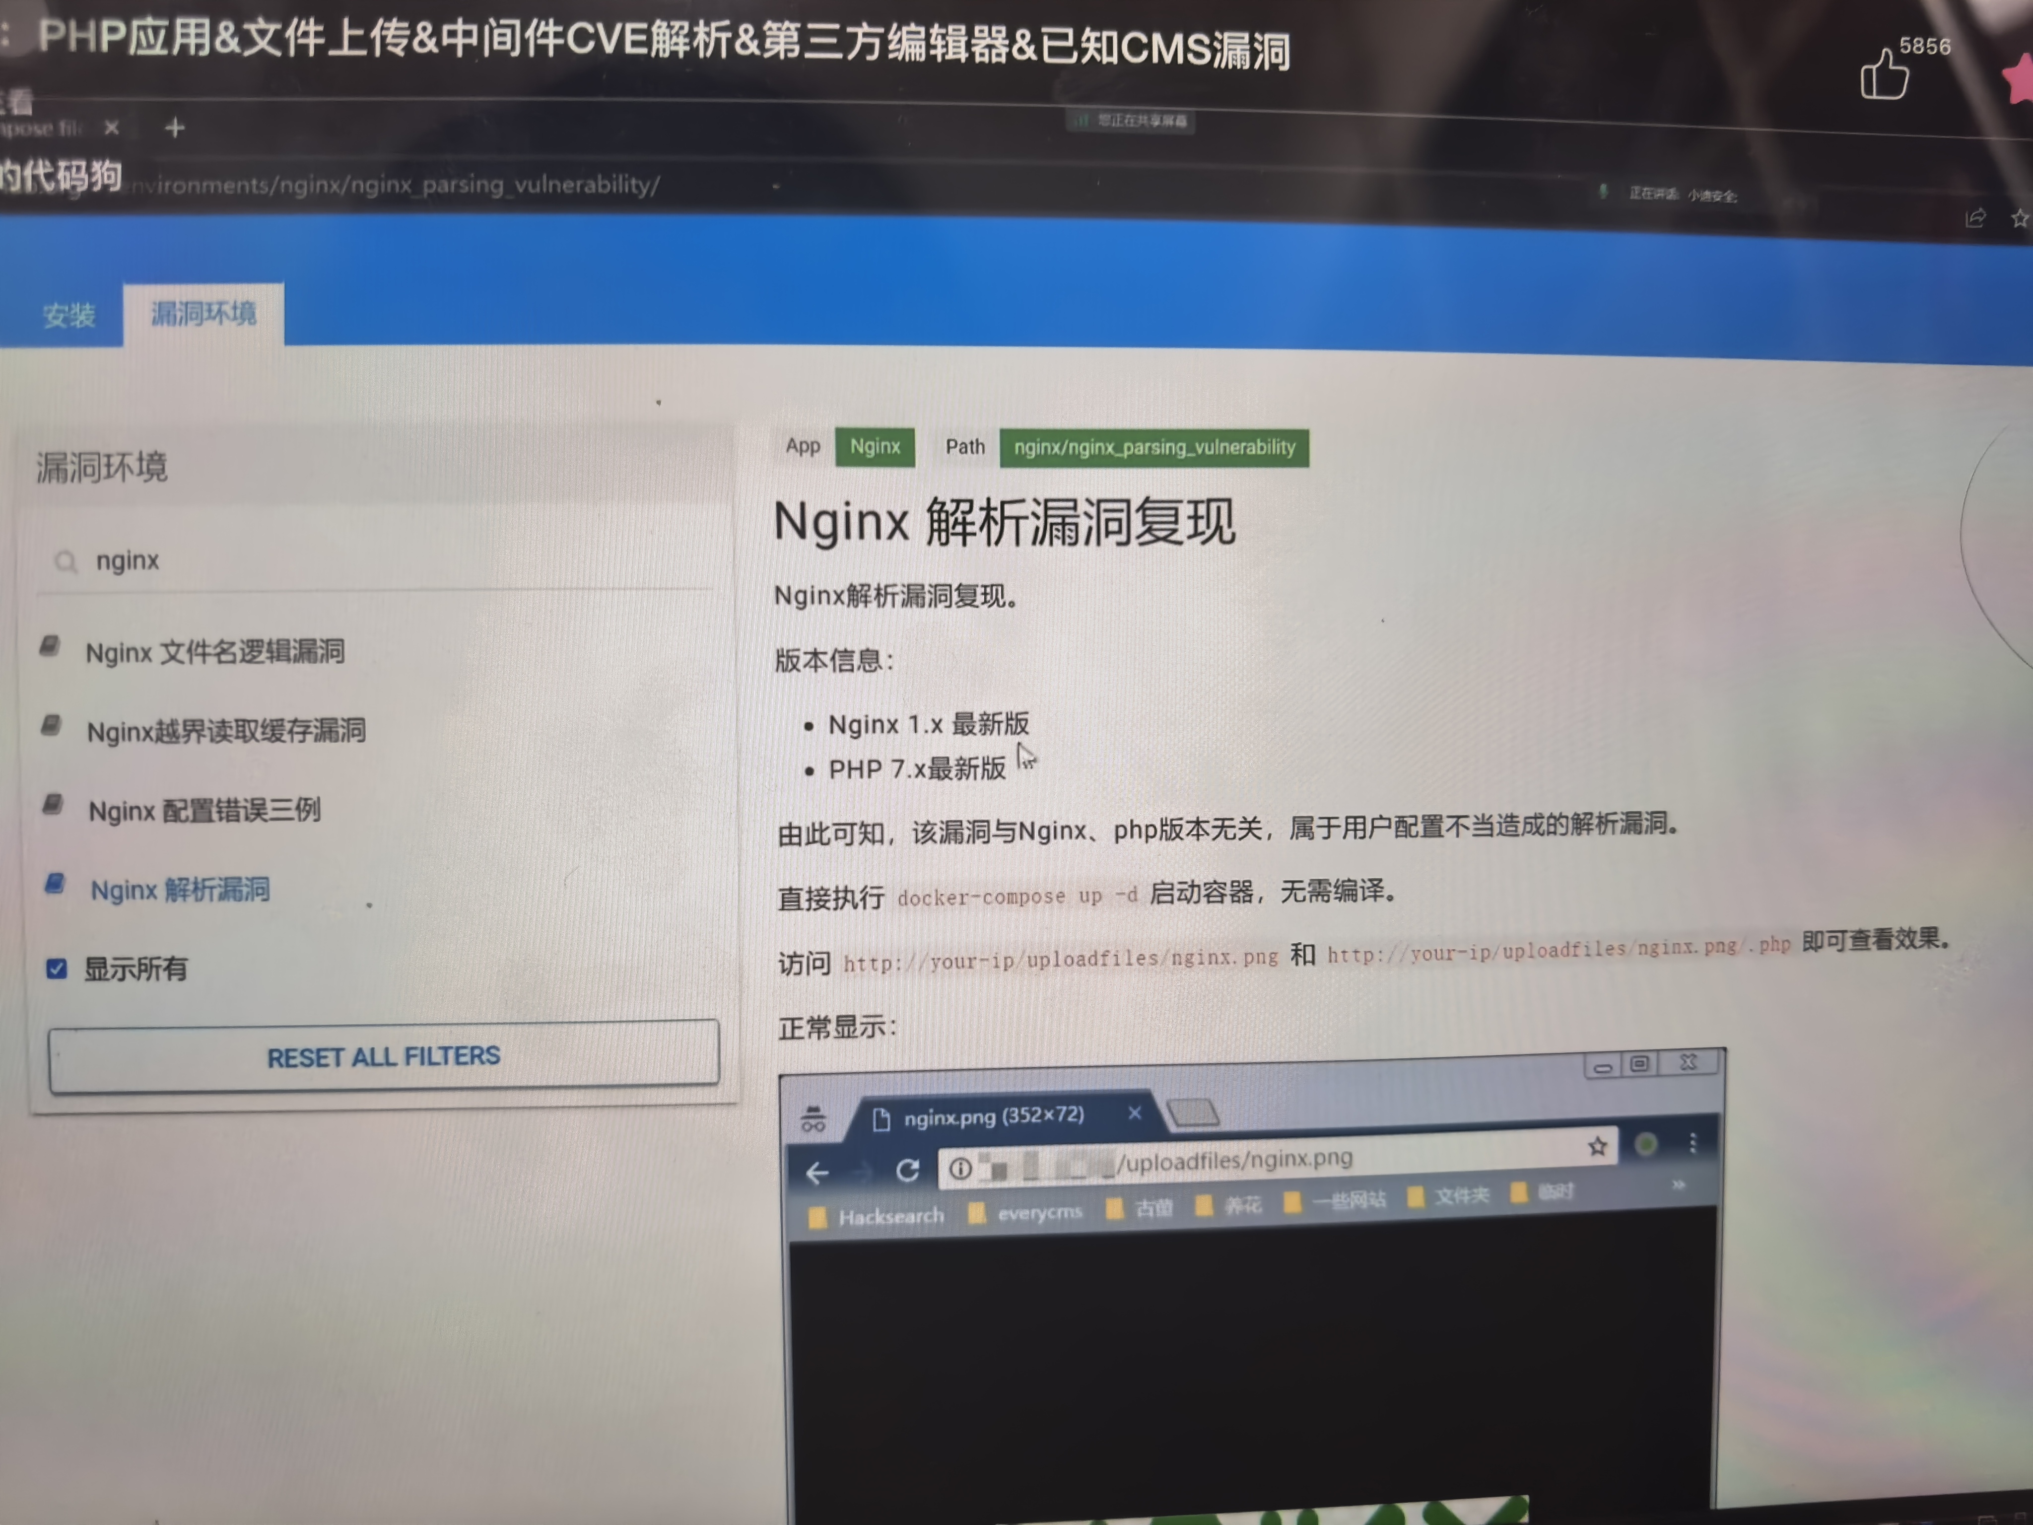Open a new browser tab with plus icon
This screenshot has height=1525, width=2033.
click(x=175, y=128)
